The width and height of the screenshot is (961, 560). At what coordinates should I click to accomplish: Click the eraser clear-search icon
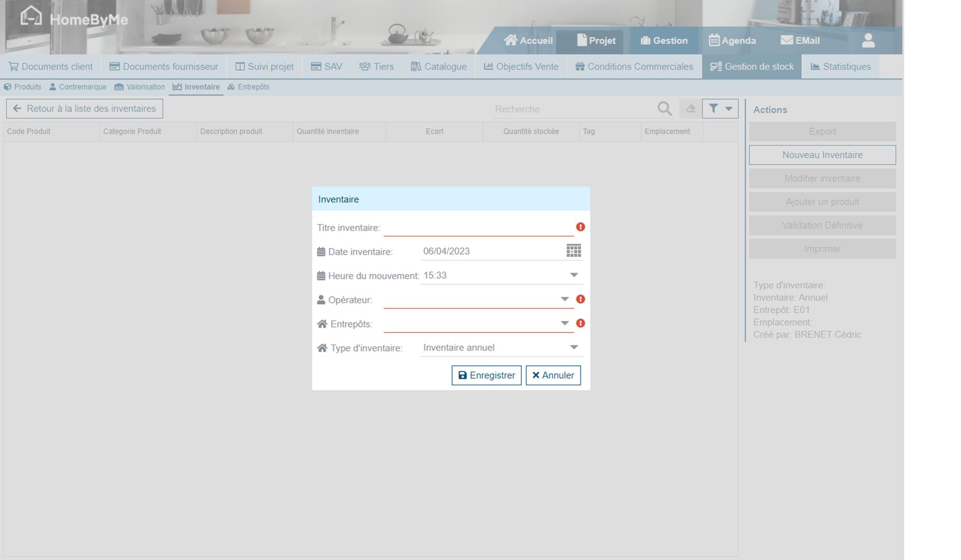690,109
